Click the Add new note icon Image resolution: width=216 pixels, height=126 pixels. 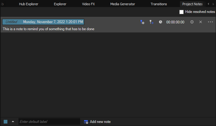(x=86, y=122)
